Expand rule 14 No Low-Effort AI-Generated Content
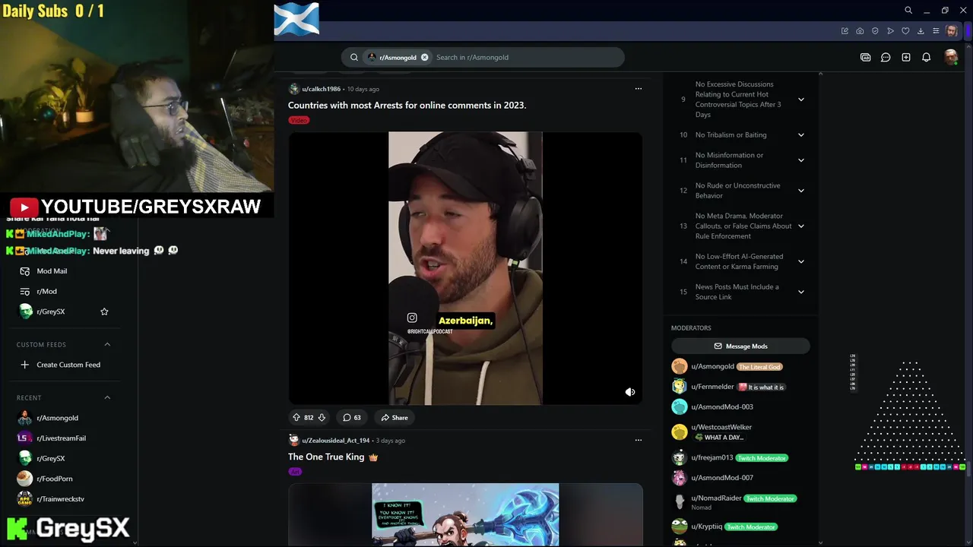 click(x=801, y=261)
